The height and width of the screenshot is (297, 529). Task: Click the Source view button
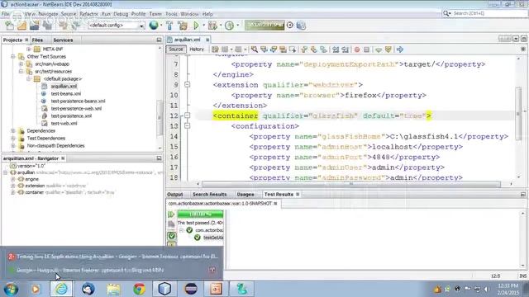click(x=176, y=49)
